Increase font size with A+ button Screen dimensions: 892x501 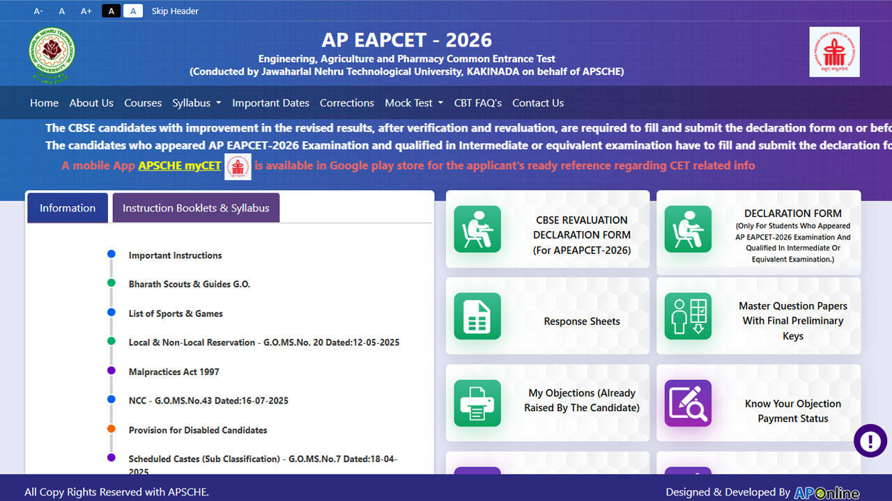[x=86, y=11]
